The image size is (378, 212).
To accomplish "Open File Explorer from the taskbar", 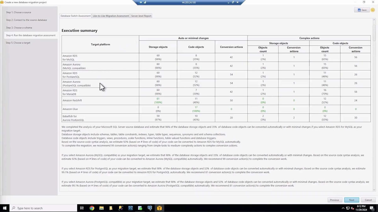I will tap(101, 208).
